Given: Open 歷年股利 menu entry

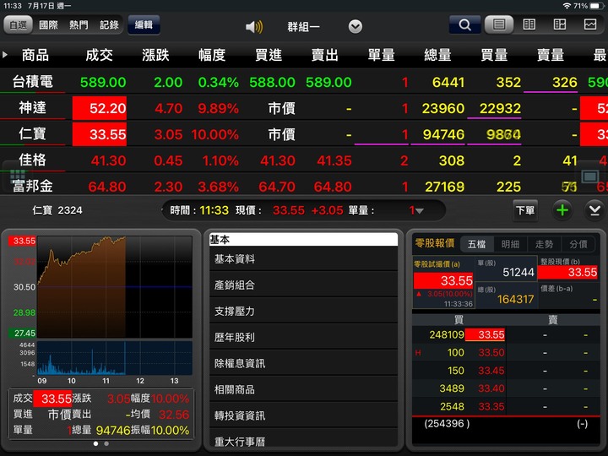Looking at the screenshot, I should [x=304, y=337].
